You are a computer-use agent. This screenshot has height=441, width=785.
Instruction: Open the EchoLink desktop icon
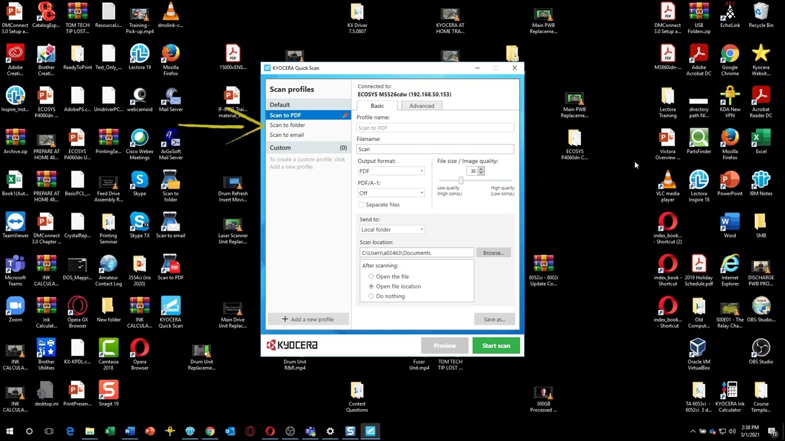tap(730, 15)
